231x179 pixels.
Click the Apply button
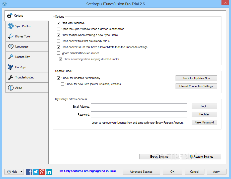[x=216, y=172]
